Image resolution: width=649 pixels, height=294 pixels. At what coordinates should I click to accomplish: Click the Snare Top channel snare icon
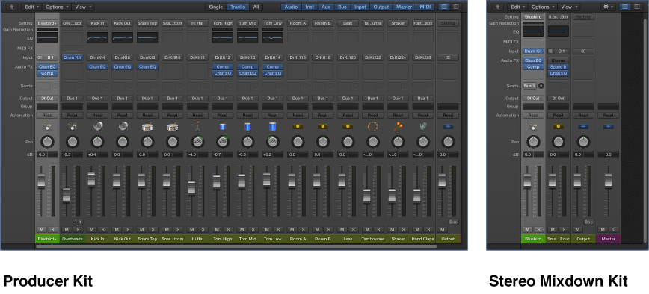[x=147, y=127]
